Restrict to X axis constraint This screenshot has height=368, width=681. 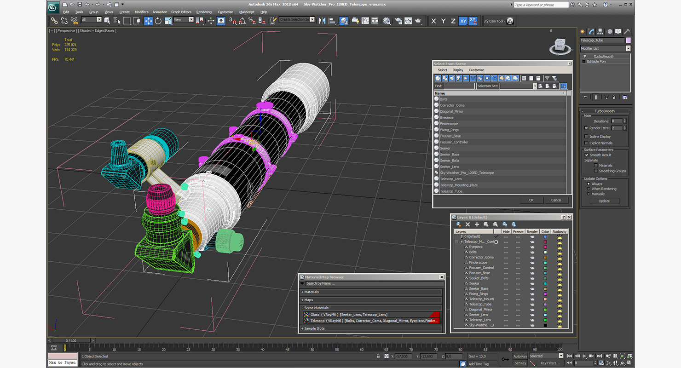tap(433, 21)
